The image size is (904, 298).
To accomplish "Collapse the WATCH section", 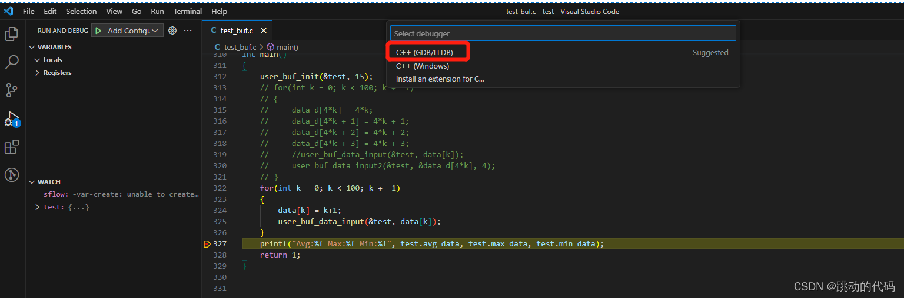I will (x=32, y=182).
